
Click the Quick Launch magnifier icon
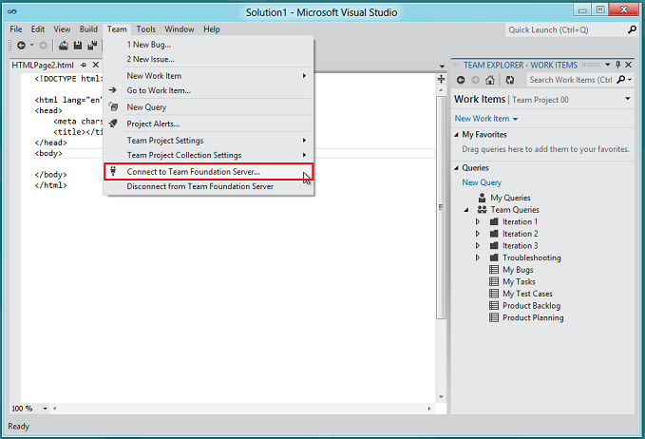click(633, 30)
